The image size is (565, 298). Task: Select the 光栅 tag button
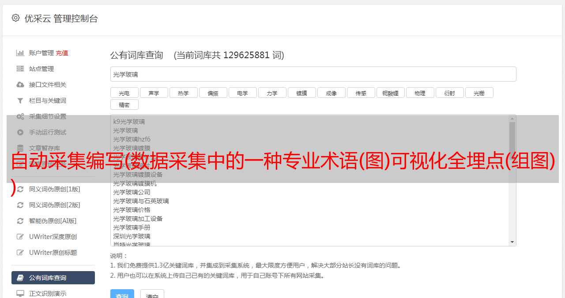coord(479,93)
